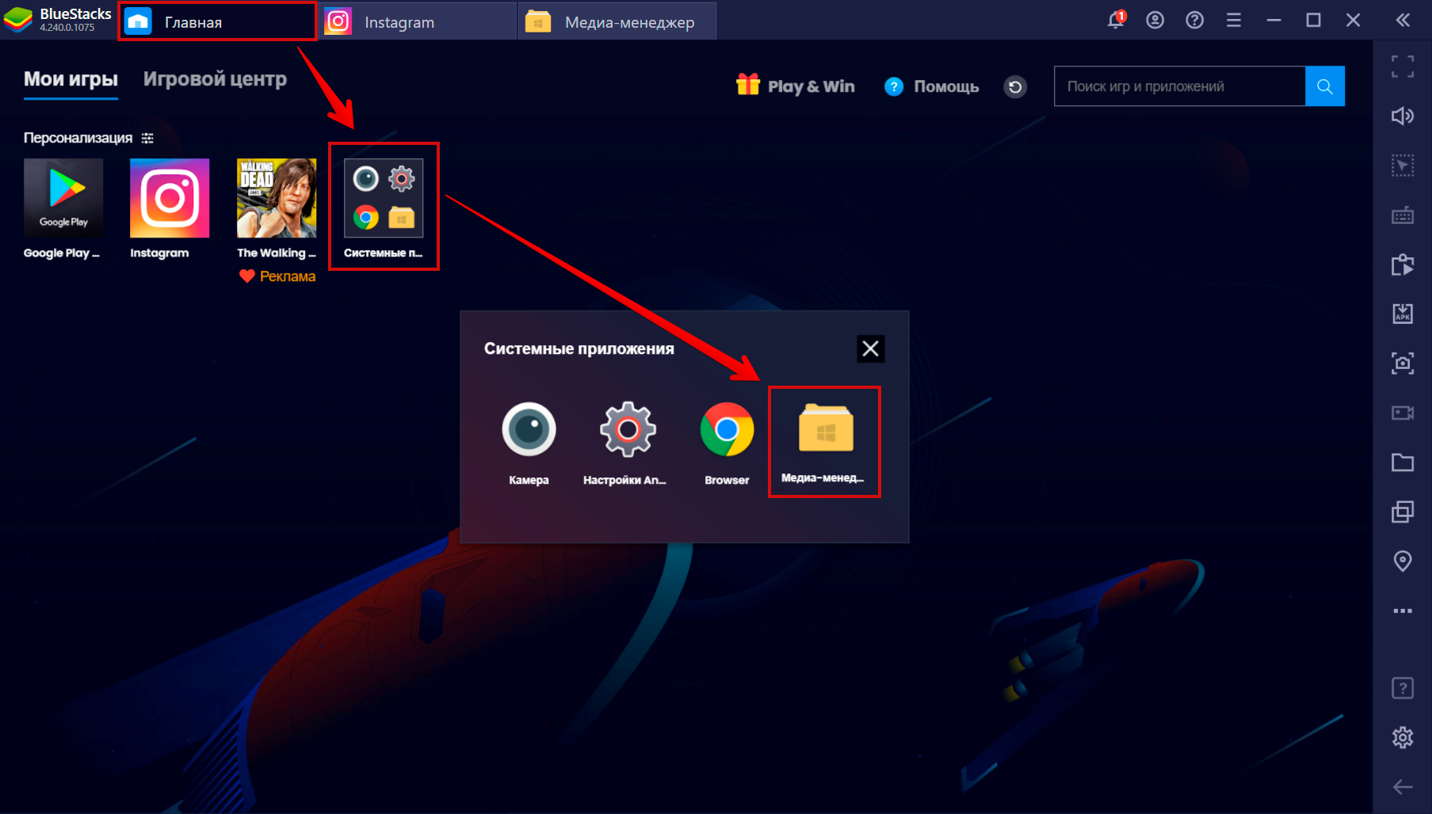Select the Мои игры section
Screen dimensions: 1432x814
71,79
